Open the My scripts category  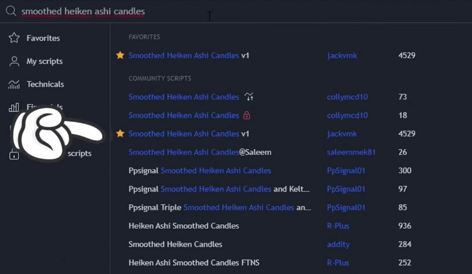pyautogui.click(x=44, y=61)
